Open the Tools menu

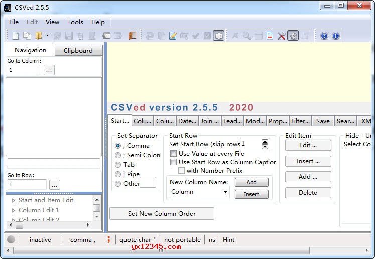[x=75, y=22]
